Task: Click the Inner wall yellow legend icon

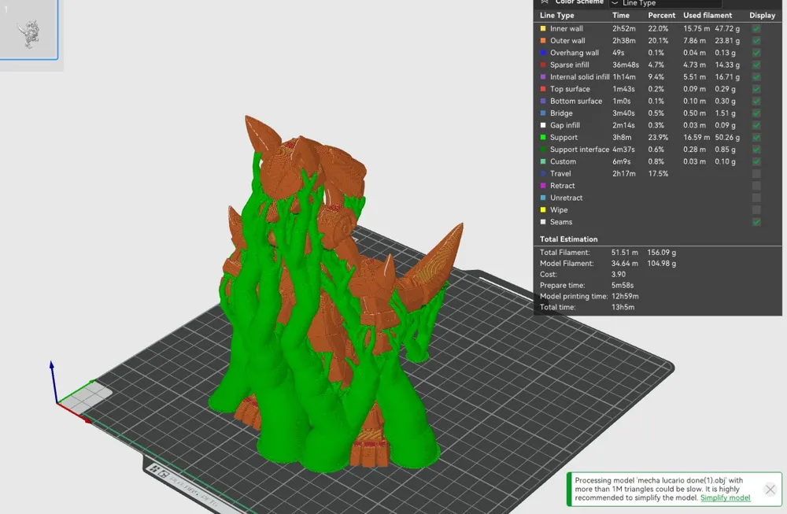Action: pos(541,28)
